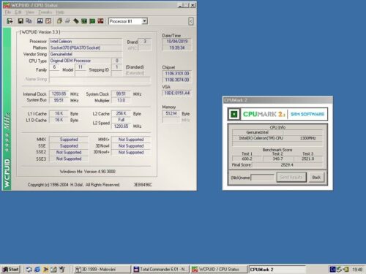
Task: Open the View menu in WCPUID
Action: (x=30, y=12)
